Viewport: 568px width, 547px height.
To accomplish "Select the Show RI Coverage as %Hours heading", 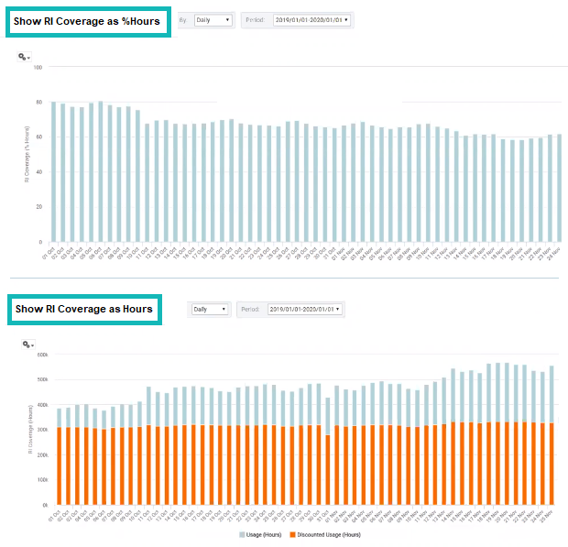I will coord(87,21).
